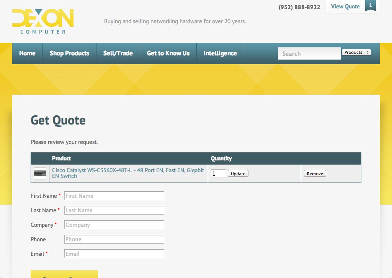The image size is (392, 278).
Task: Select the tagline about networking hardware
Action: tap(175, 21)
